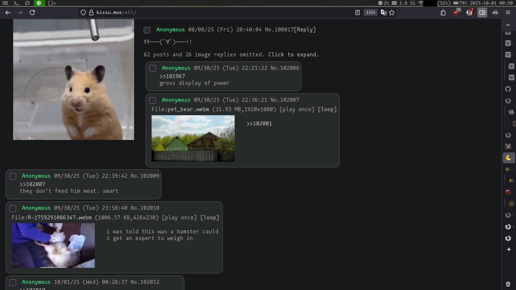
Task: Open NoScript extension icon
Action: 469,13
